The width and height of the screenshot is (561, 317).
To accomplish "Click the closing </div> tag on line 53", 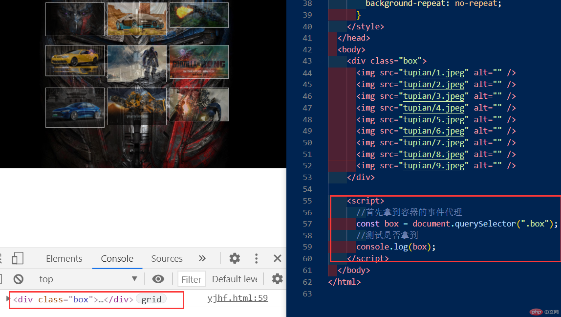I will click(x=361, y=177).
